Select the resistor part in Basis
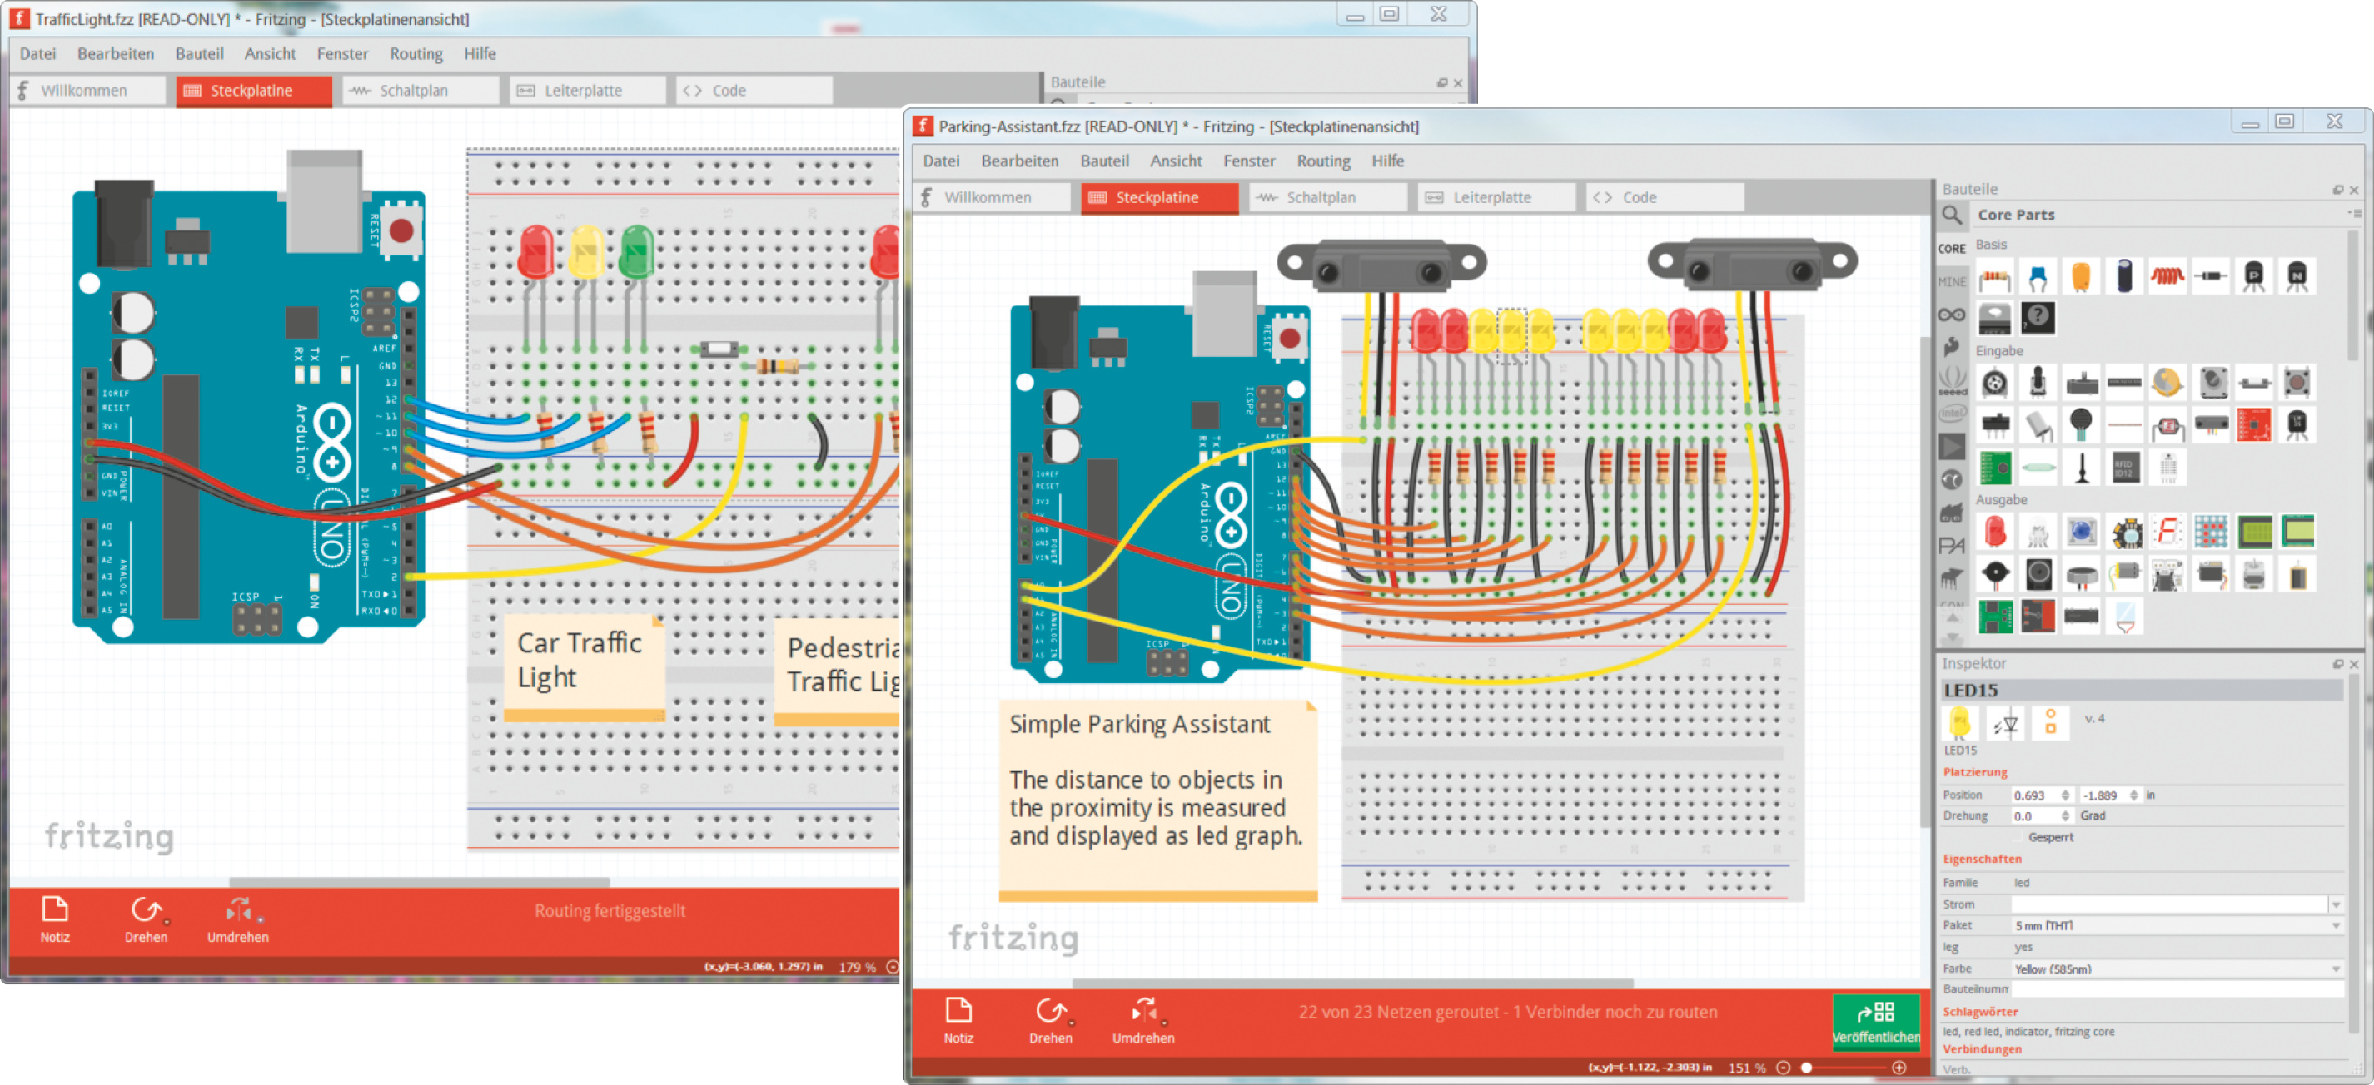 (x=1994, y=277)
